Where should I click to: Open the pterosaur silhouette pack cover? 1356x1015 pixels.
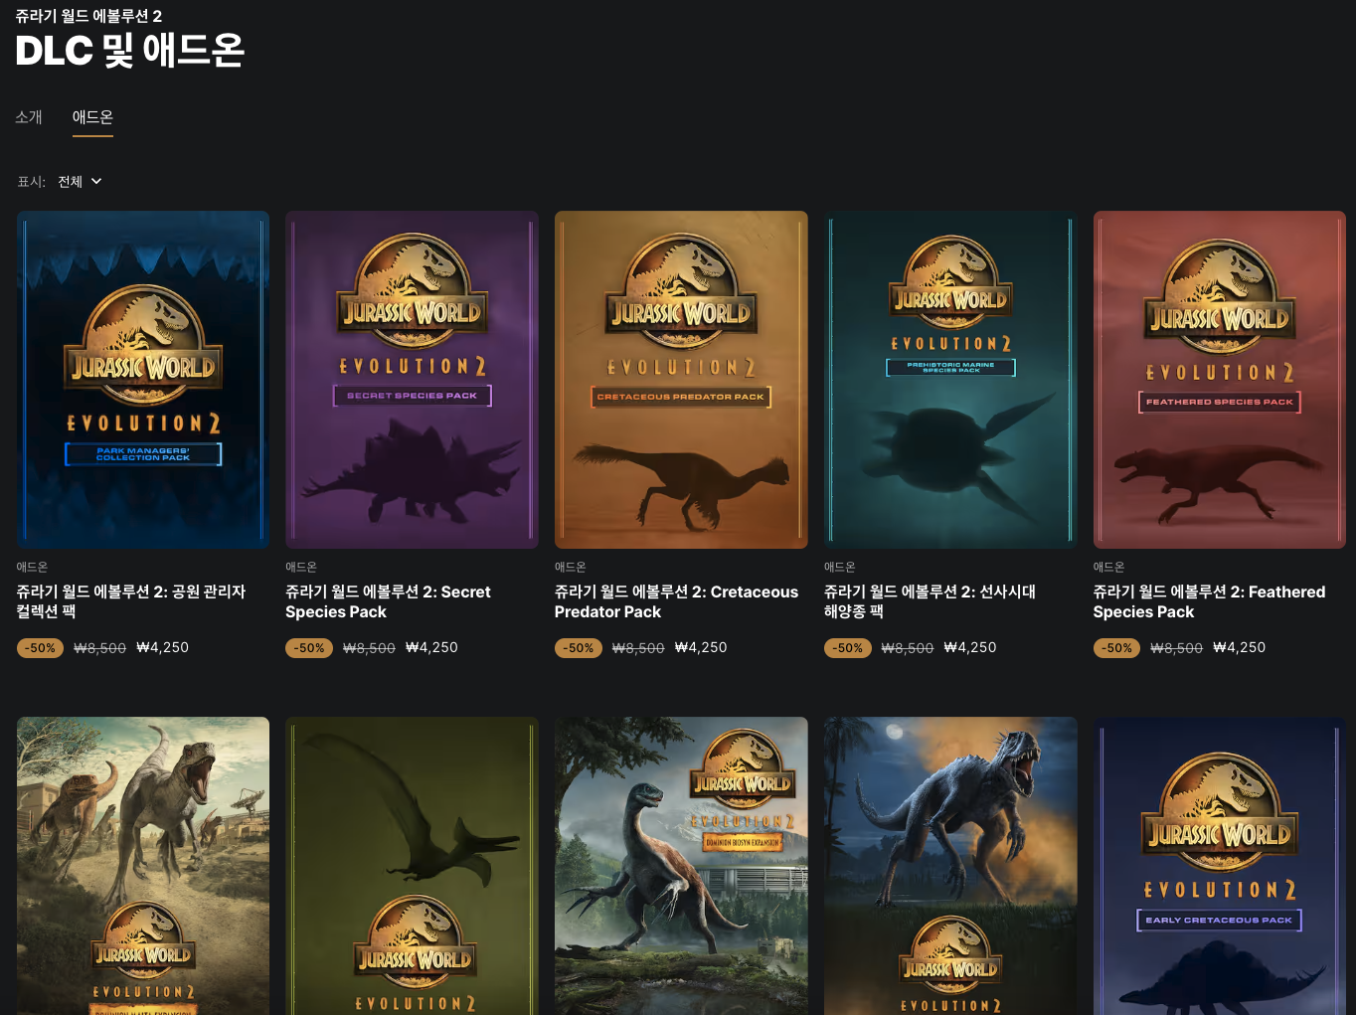[x=412, y=866]
